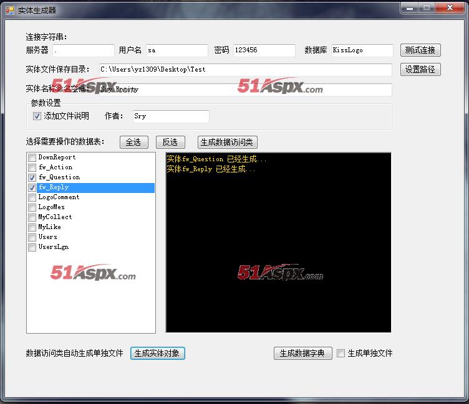
Task: Check the LogoComment table checkbox
Action: [32, 197]
